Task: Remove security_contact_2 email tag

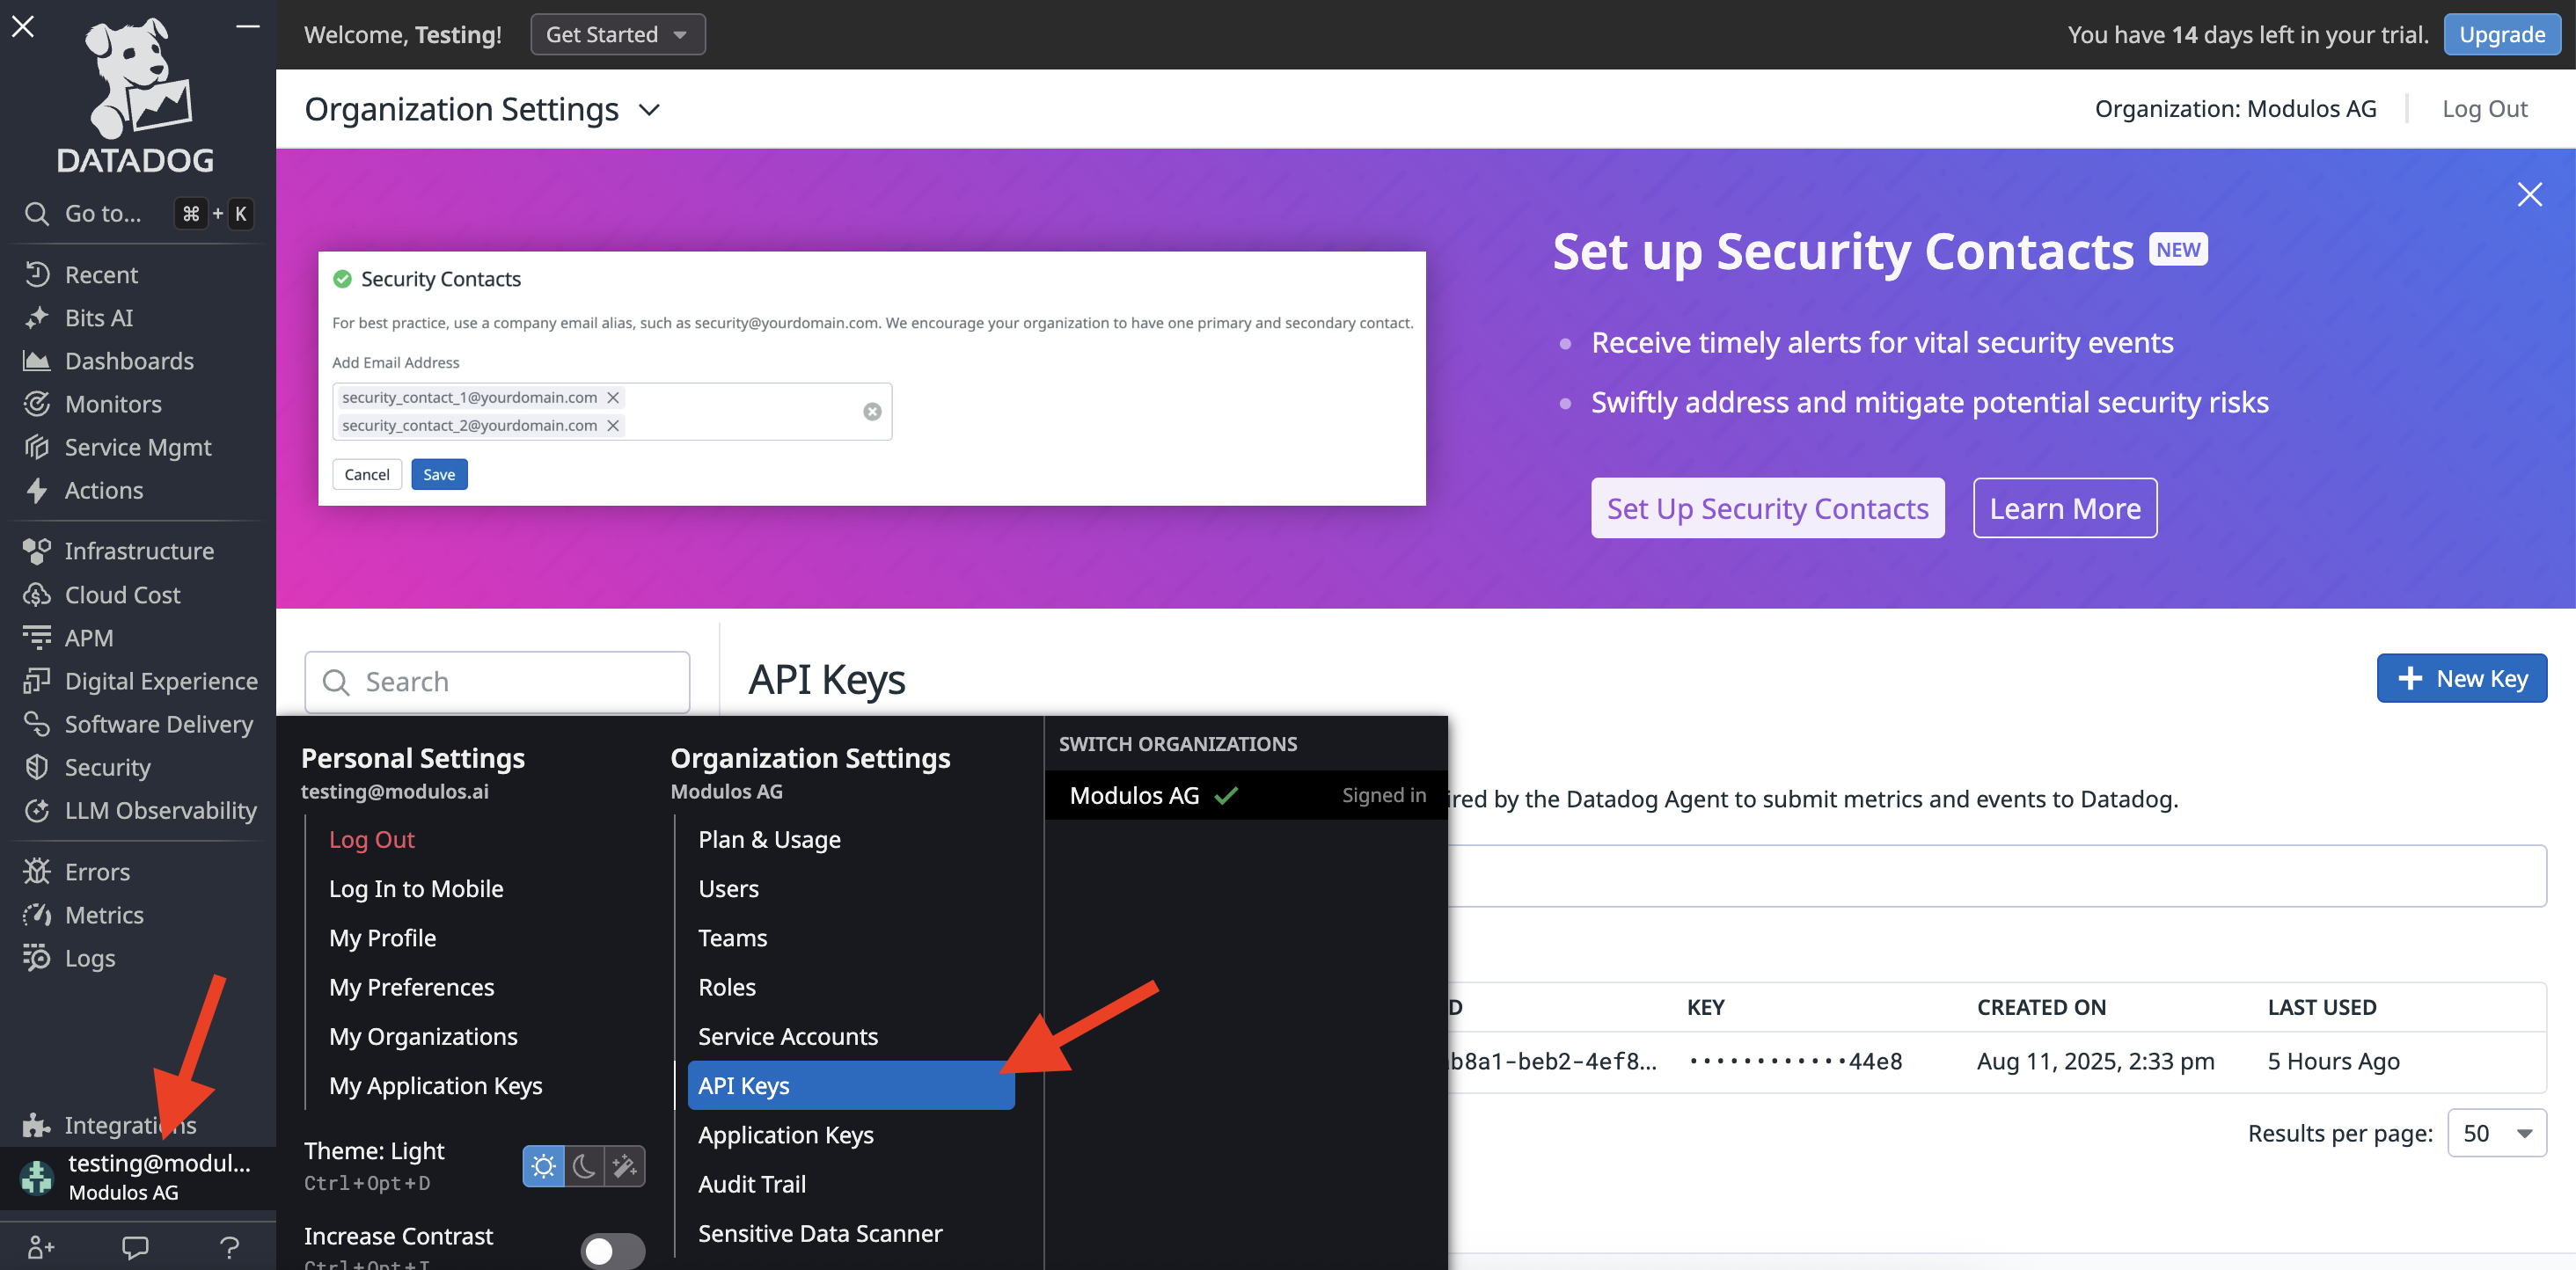Action: point(613,425)
